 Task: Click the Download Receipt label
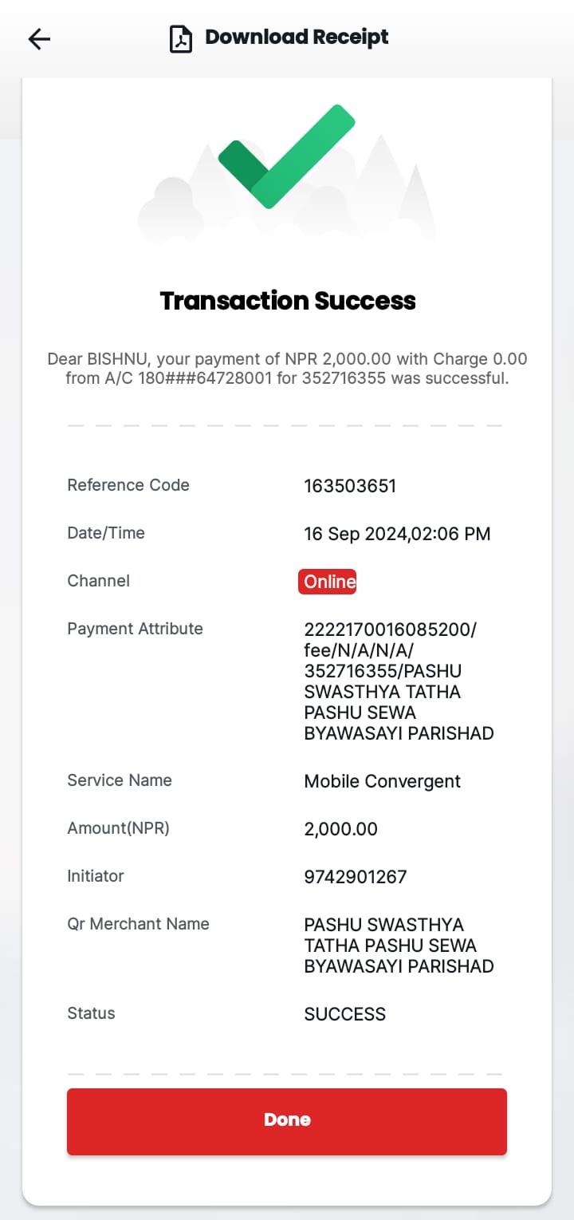point(297,38)
